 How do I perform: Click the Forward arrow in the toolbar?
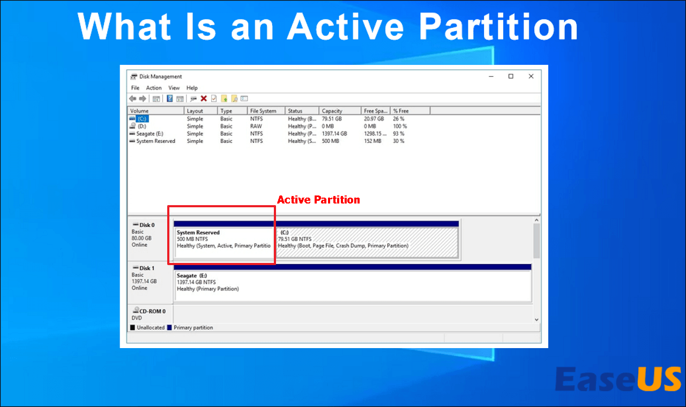pos(143,99)
